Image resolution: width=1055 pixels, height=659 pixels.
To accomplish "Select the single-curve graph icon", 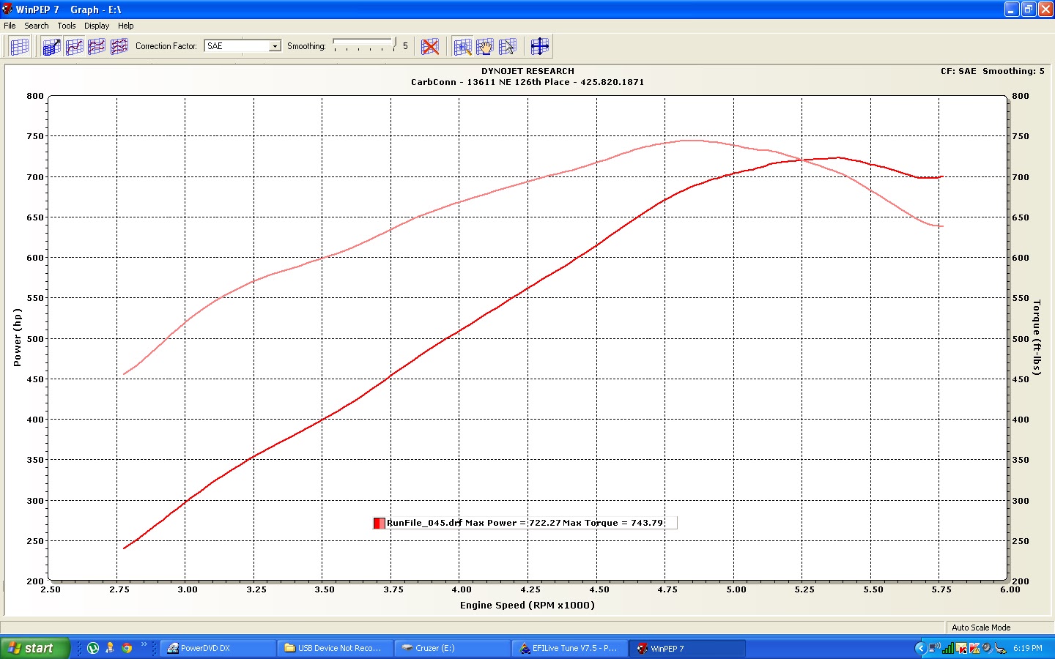I will tap(74, 47).
